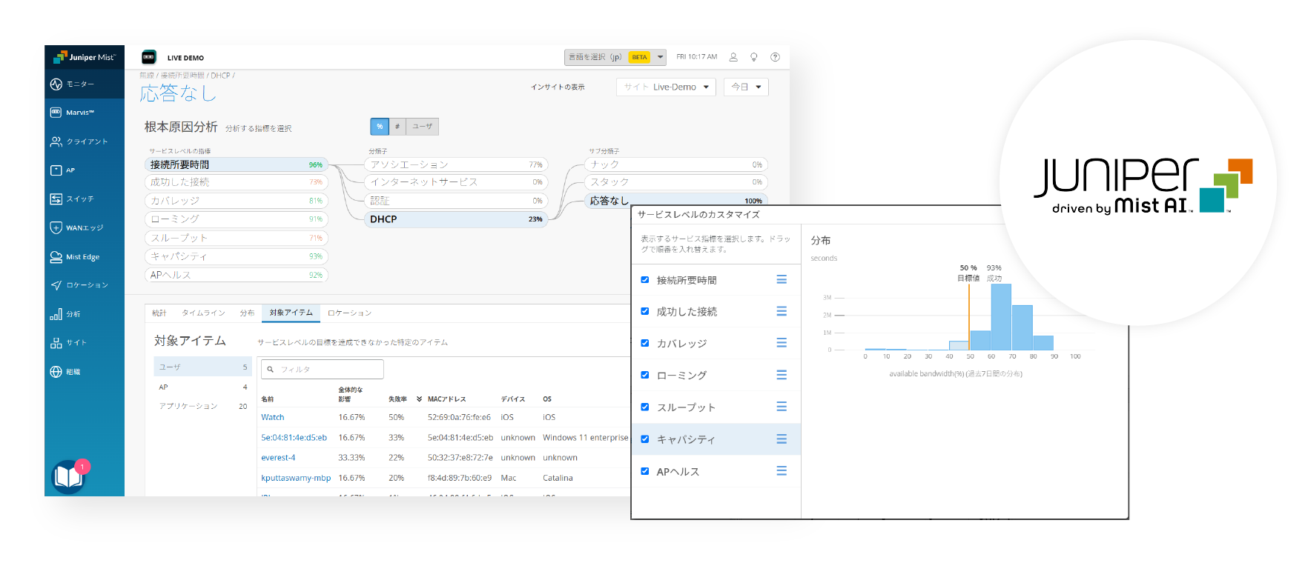1305x563 pixels.
Task: Click the drag handle for スループット
Action: tap(782, 407)
